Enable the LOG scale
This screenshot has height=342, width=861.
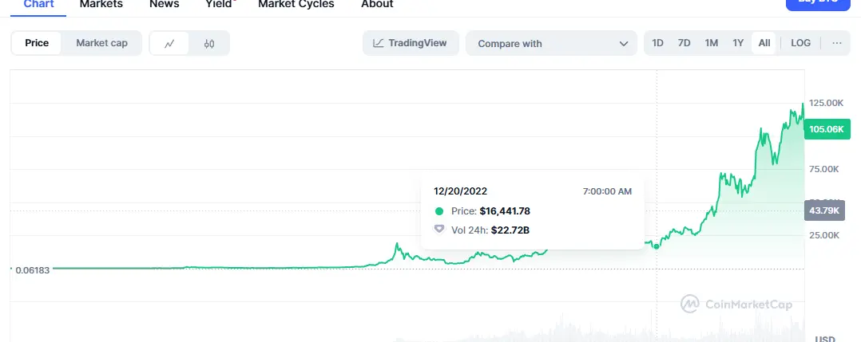800,43
